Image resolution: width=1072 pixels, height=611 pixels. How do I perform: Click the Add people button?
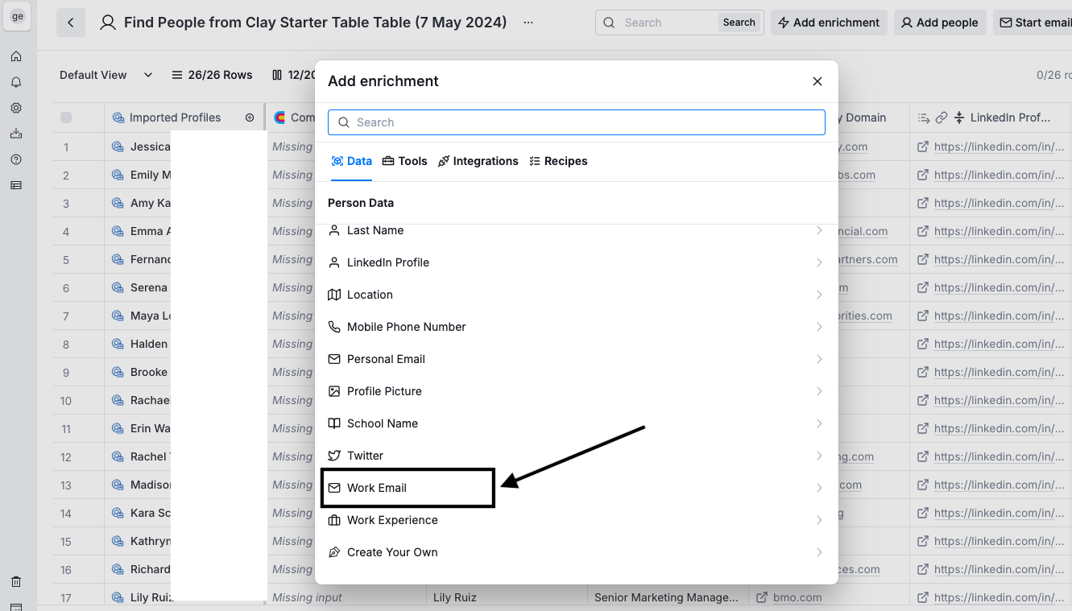pyautogui.click(x=939, y=23)
